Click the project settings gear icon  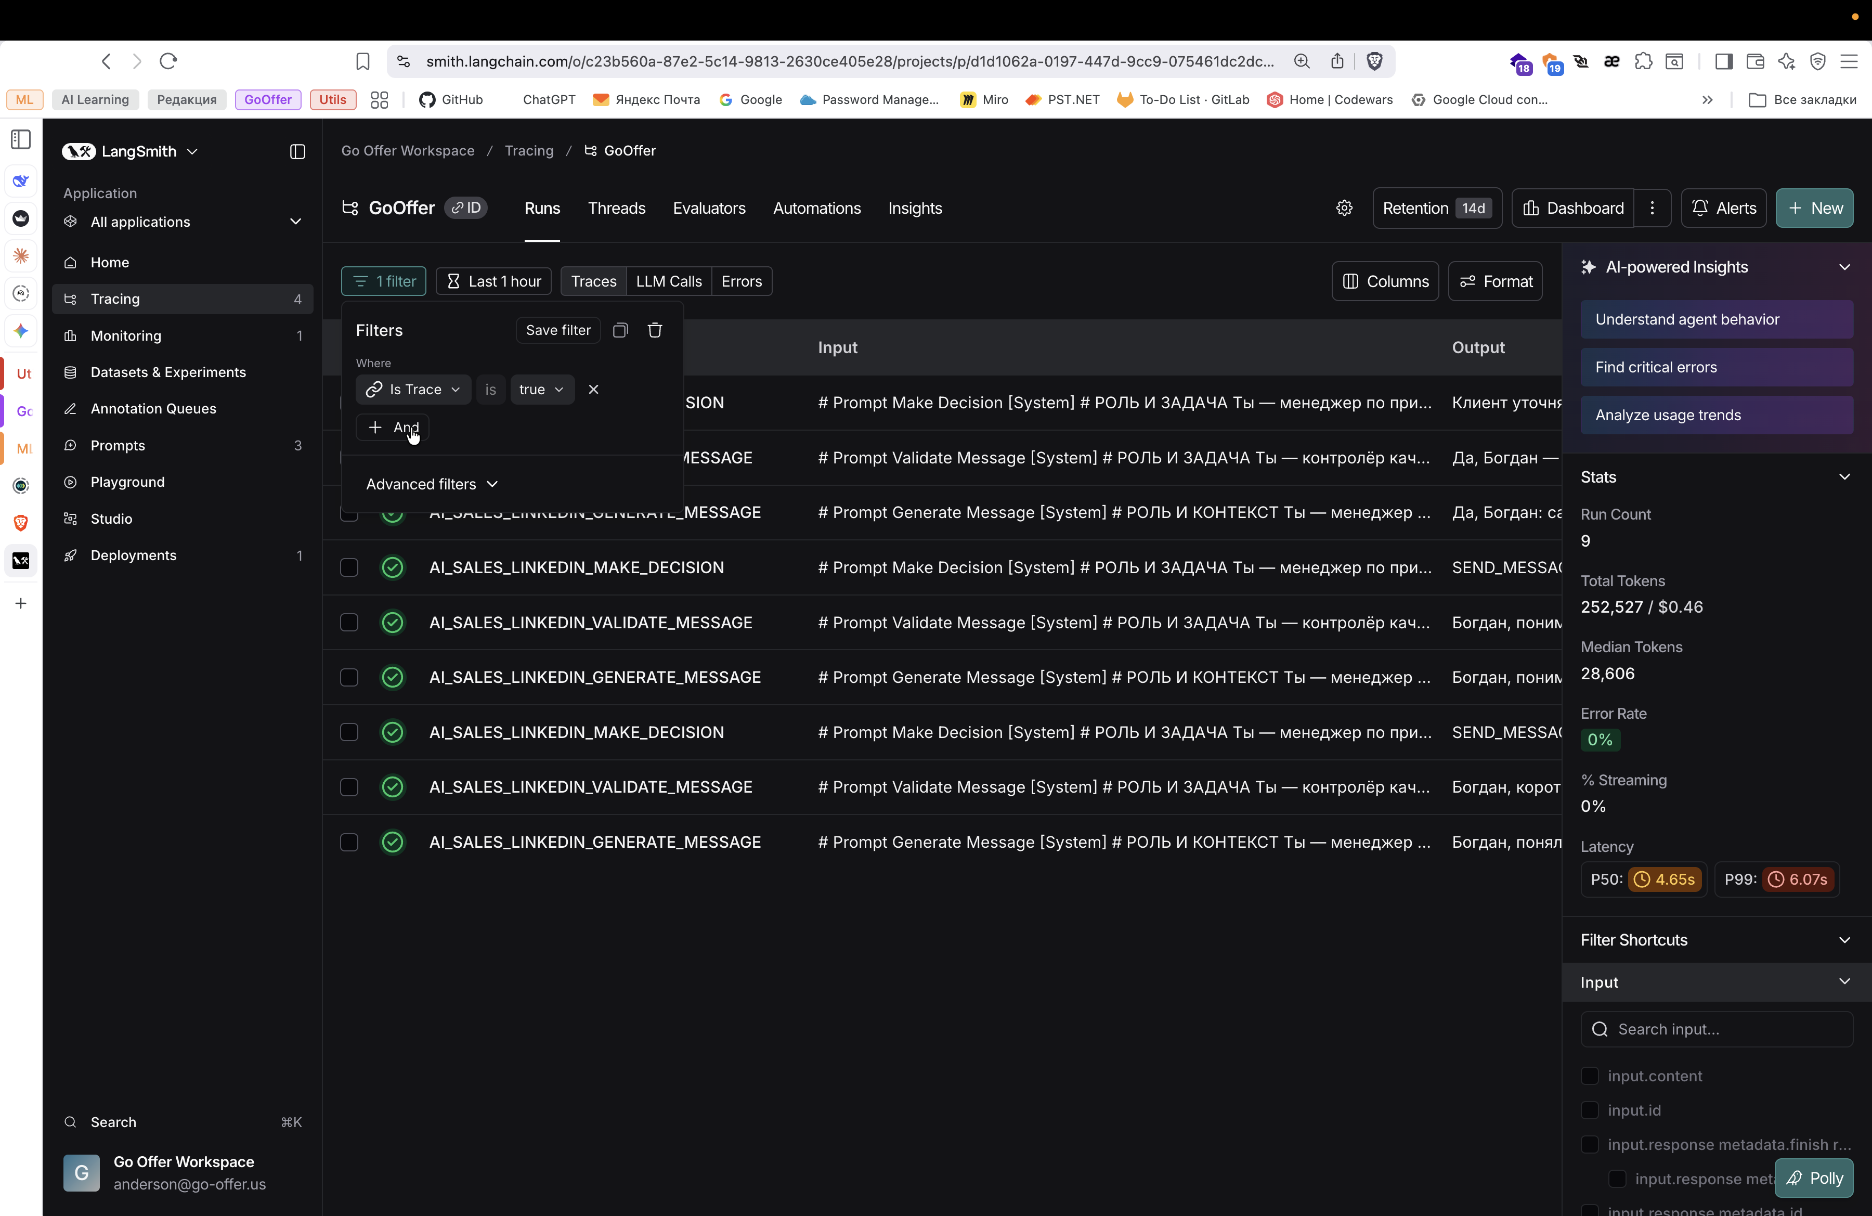point(1344,209)
